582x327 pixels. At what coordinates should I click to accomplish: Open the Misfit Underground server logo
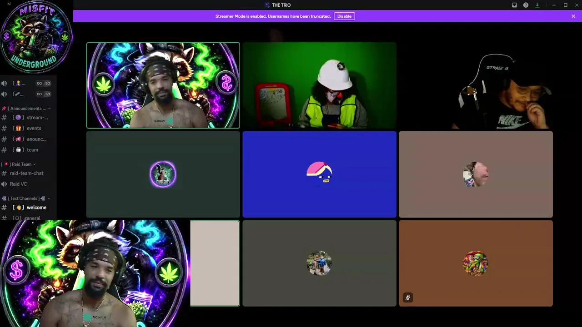click(36, 37)
